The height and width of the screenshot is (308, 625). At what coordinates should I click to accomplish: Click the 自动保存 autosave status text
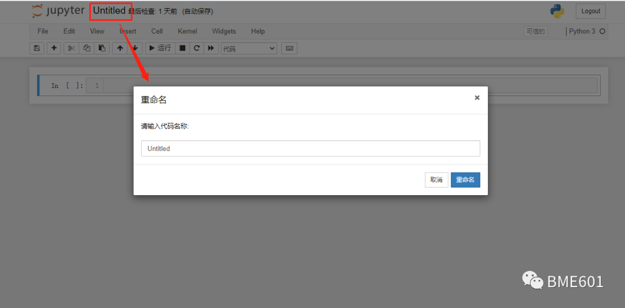(198, 12)
